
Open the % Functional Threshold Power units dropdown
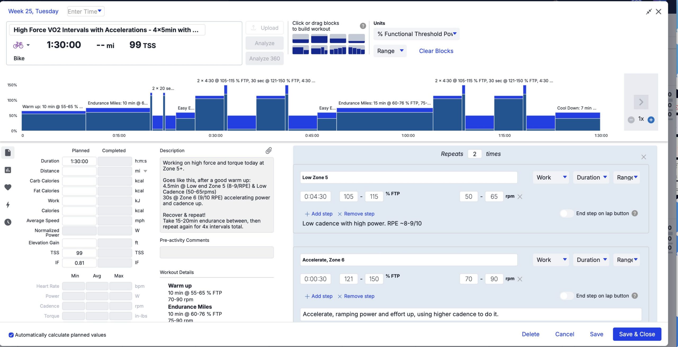click(416, 34)
